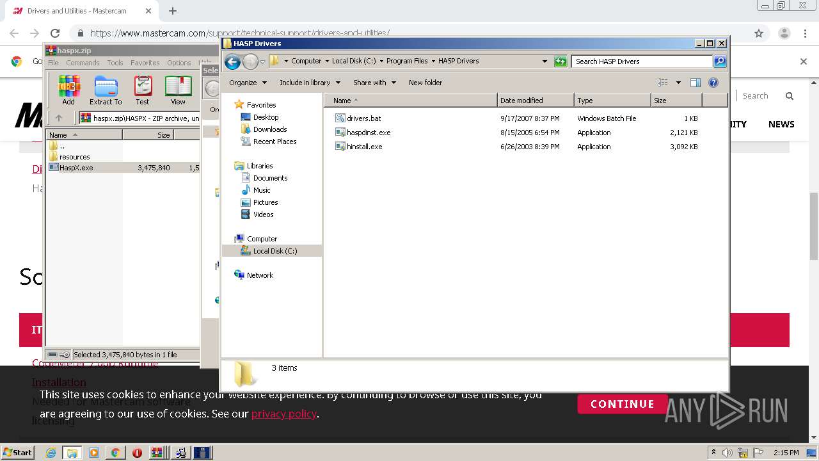The height and width of the screenshot is (461, 819).
Task: Open WinRAR Commands menu
Action: (x=83, y=63)
